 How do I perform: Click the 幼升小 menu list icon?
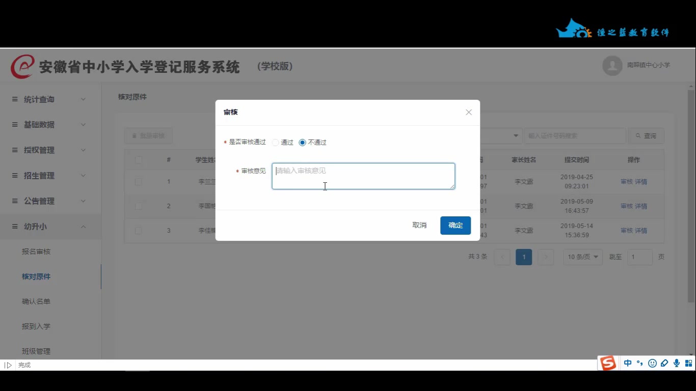(15, 227)
